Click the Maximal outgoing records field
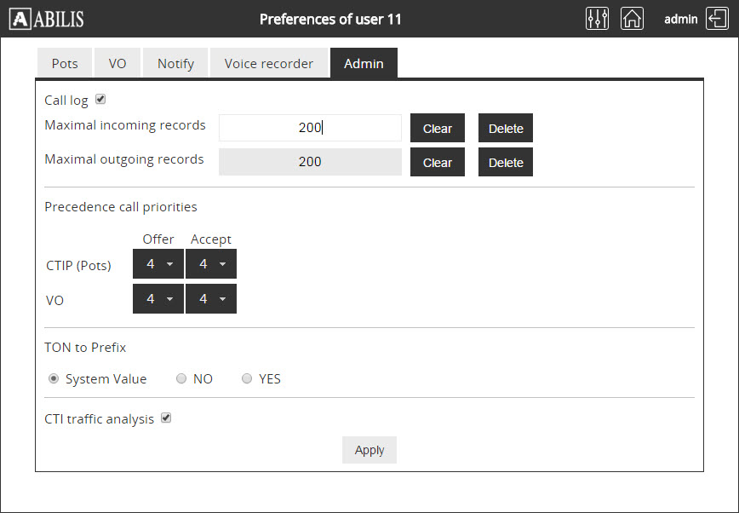Viewport: 739px width, 513px height. tap(310, 162)
